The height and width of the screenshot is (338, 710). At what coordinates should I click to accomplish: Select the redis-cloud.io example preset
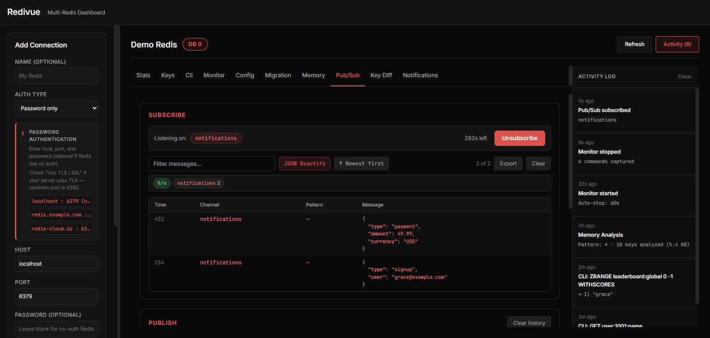(x=61, y=229)
